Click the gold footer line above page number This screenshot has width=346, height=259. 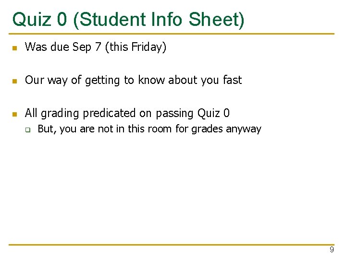[x=172, y=245]
